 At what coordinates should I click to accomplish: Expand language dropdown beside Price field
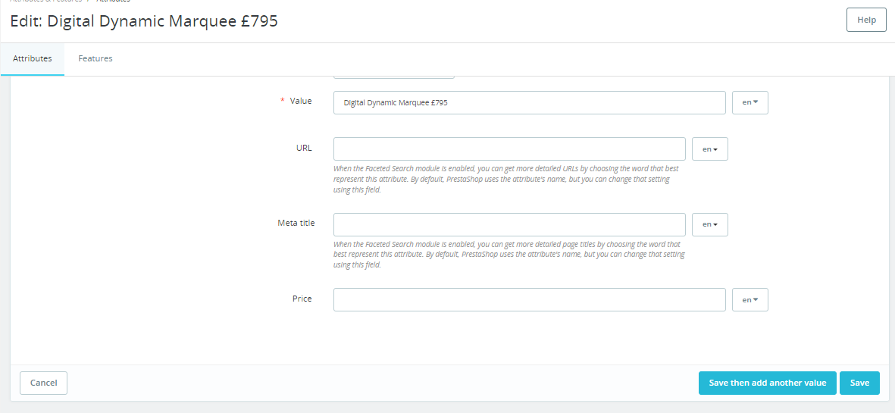pos(749,299)
